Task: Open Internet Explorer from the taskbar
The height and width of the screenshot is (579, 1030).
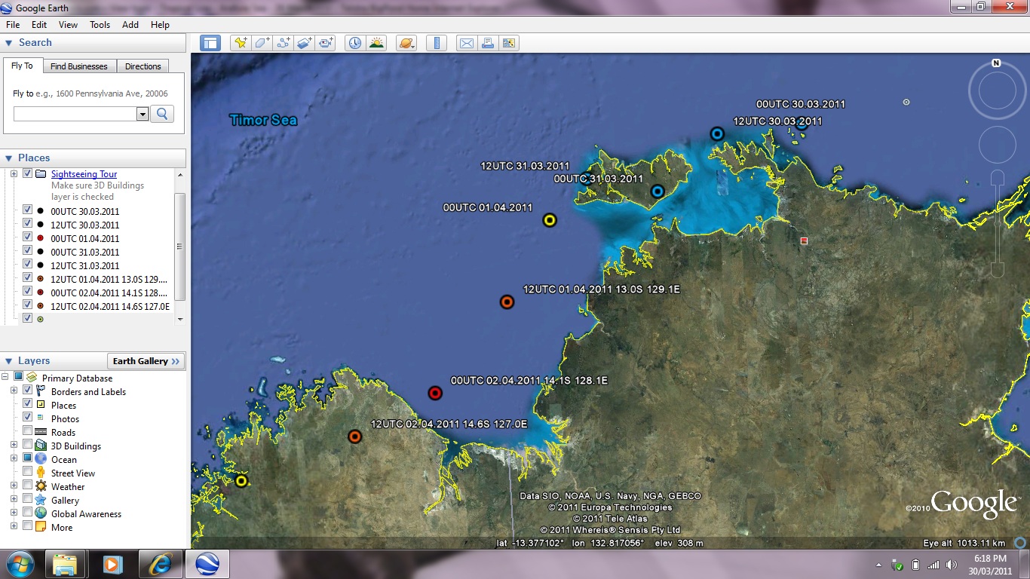Action: (160, 564)
